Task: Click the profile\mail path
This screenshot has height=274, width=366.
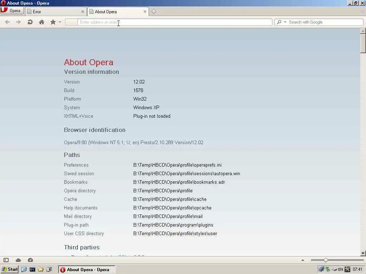Action: tap(168, 217)
